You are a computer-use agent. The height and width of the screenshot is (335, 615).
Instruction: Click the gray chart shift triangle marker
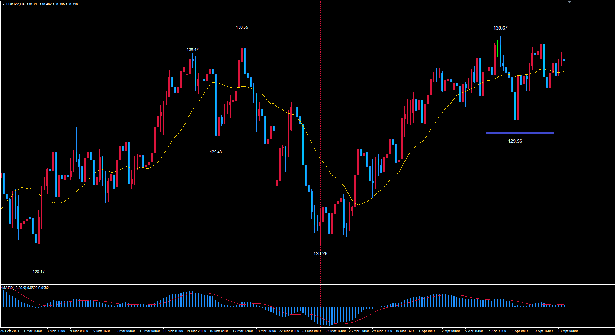[569, 2]
